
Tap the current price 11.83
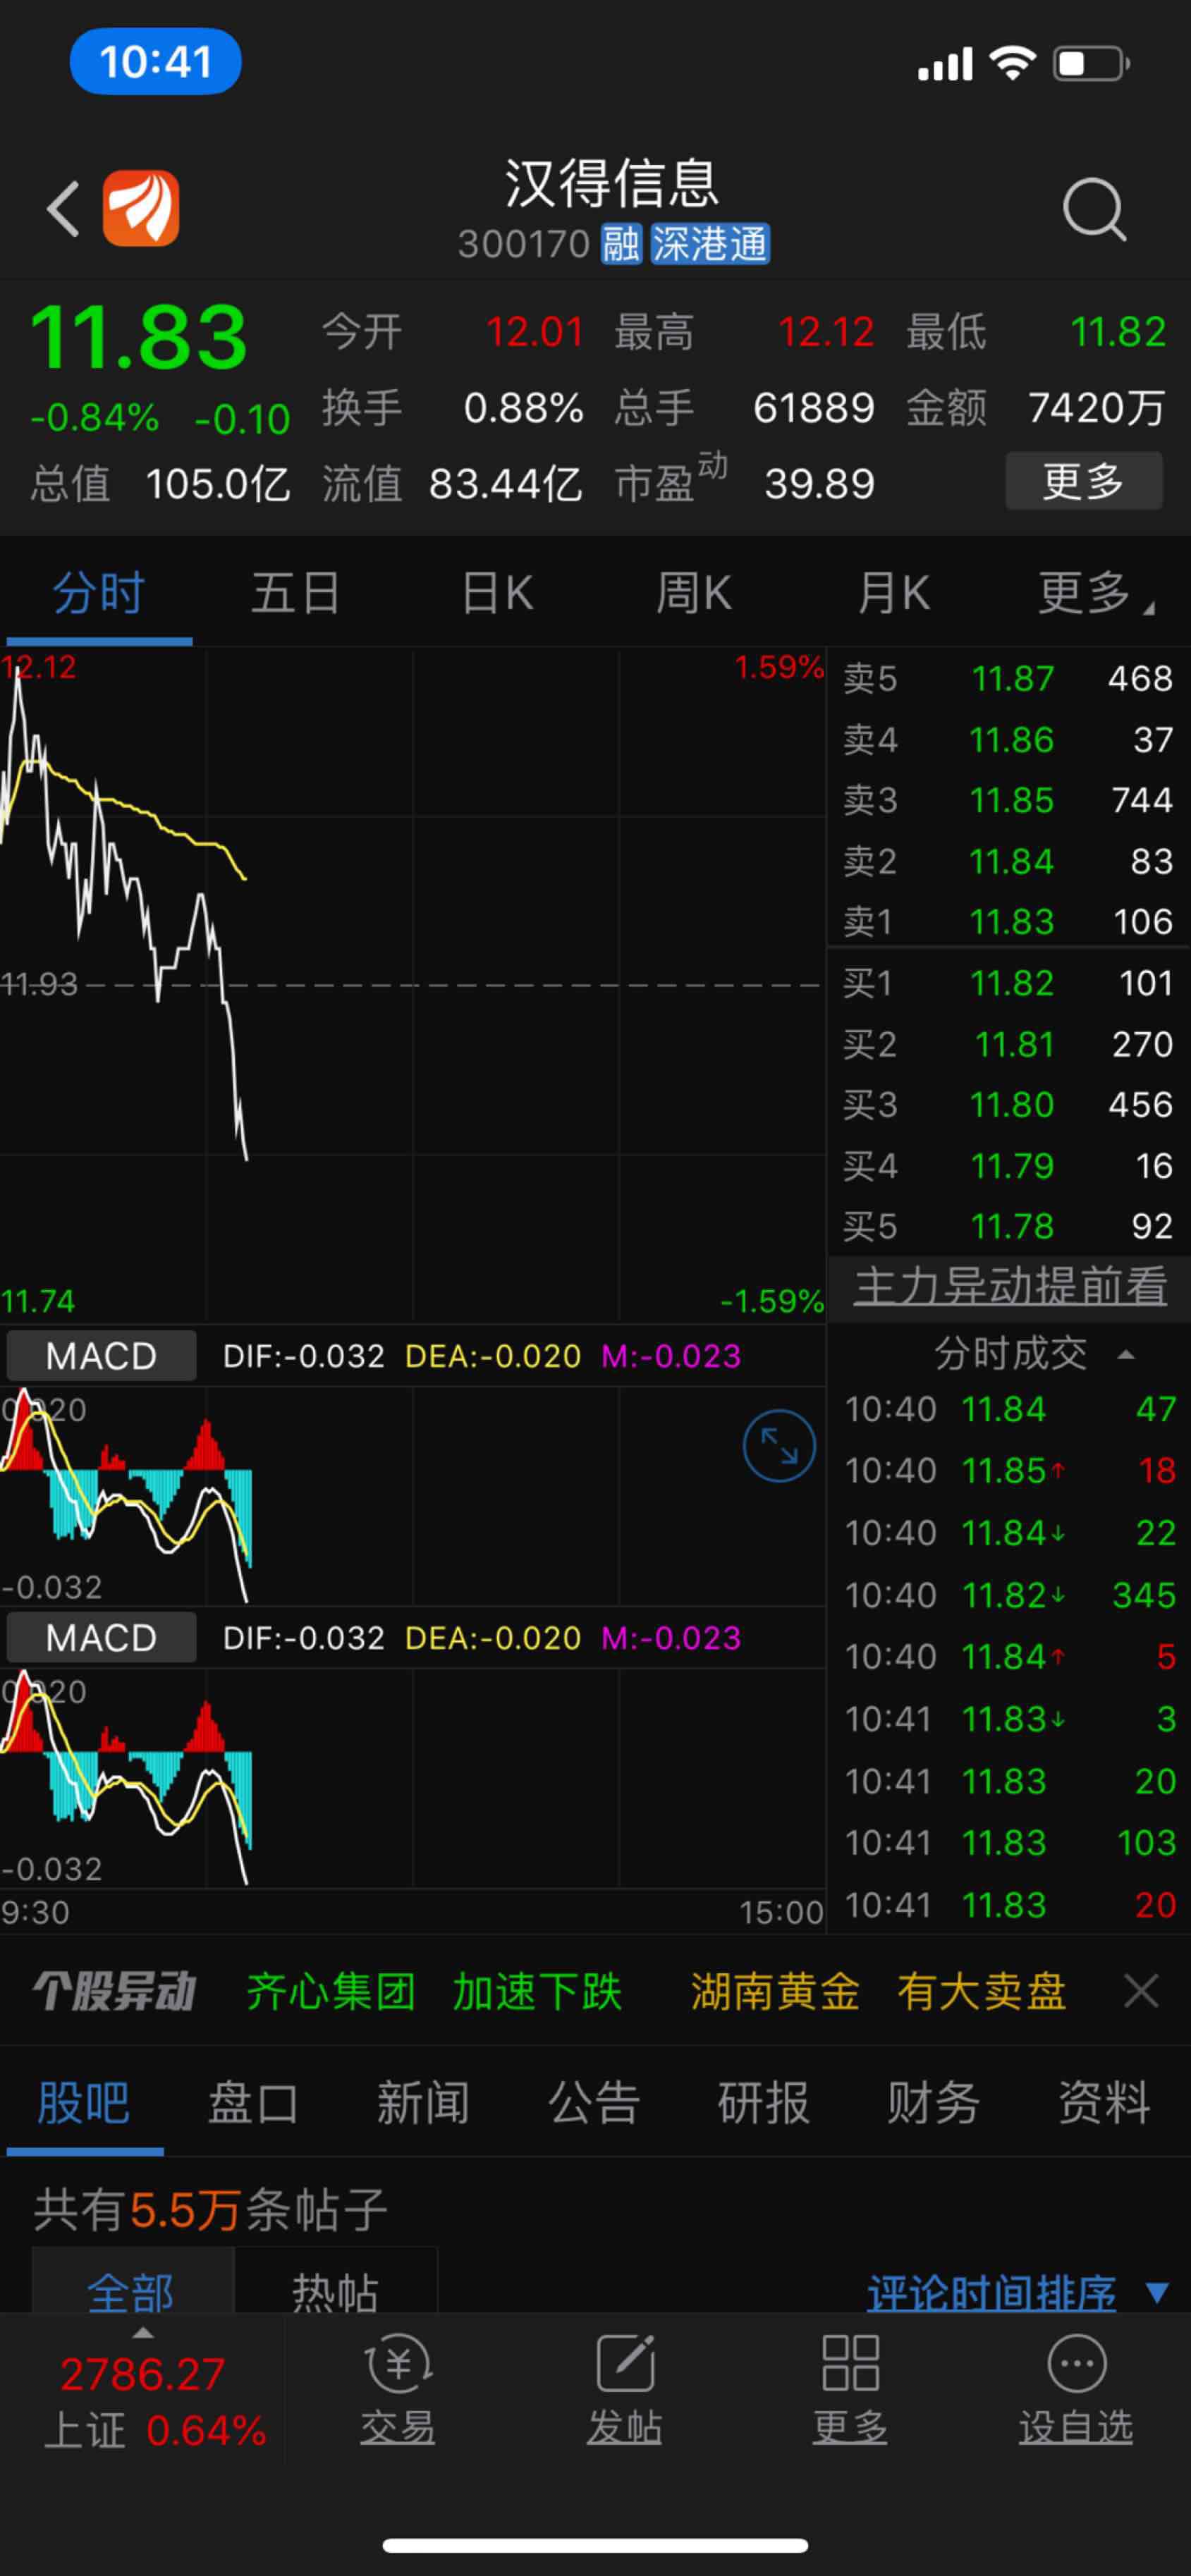point(139,338)
